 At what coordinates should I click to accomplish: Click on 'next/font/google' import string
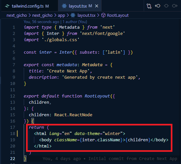(103, 34)
